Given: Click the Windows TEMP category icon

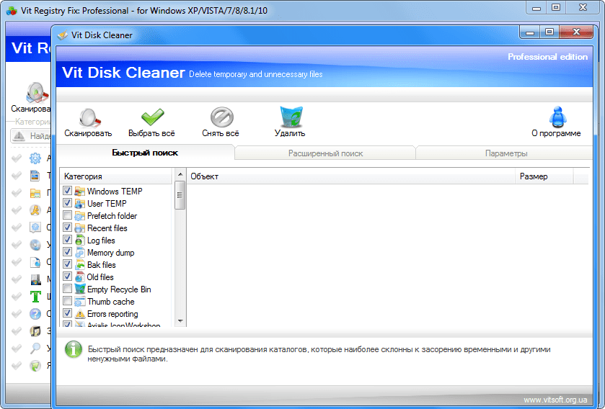Looking at the screenshot, I should (80, 191).
